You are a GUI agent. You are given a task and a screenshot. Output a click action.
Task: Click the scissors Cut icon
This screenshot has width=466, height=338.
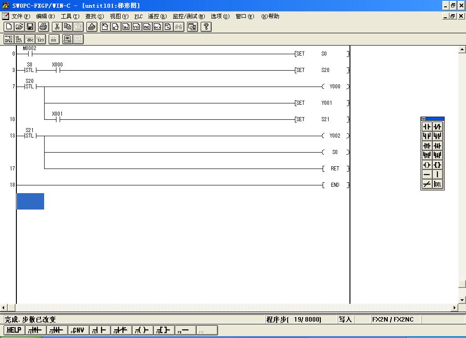(57, 27)
